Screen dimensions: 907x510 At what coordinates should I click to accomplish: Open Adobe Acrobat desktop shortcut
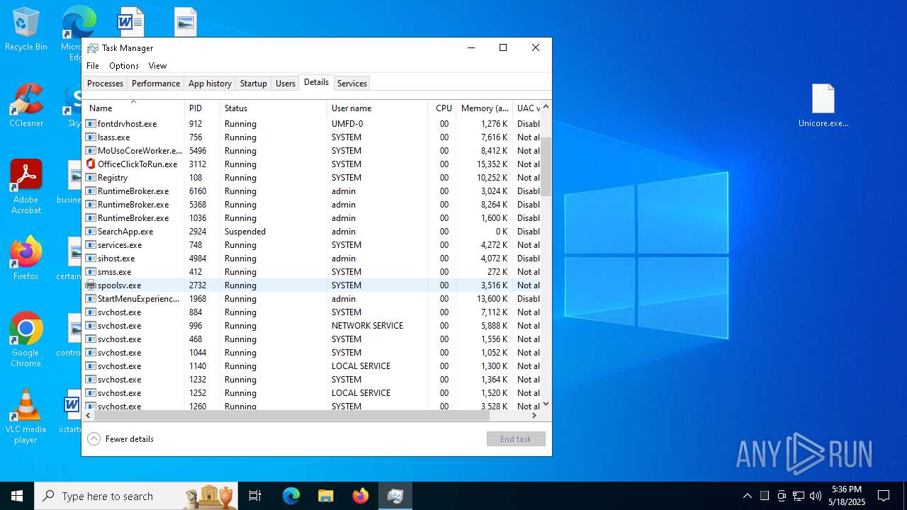(26, 186)
